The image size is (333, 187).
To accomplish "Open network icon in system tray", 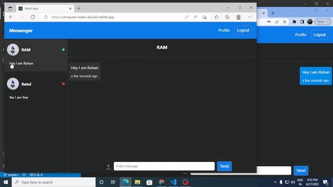I will pyautogui.click(x=287, y=182).
